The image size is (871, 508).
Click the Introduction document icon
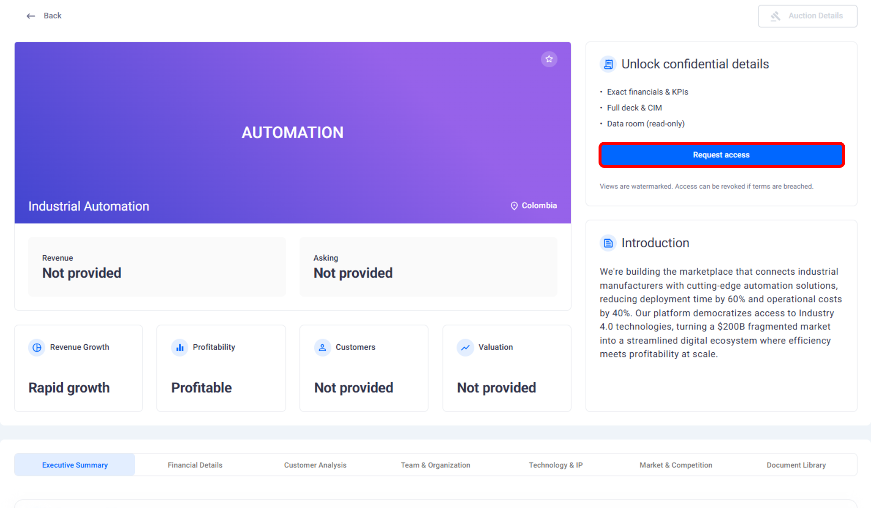608,243
